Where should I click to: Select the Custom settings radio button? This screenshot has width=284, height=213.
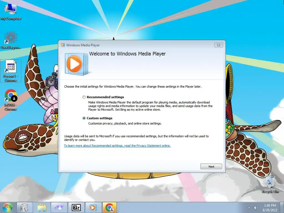click(x=84, y=118)
